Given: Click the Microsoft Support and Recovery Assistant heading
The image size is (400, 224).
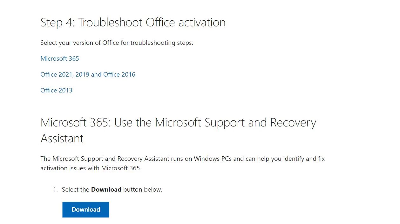Looking at the screenshot, I should (x=178, y=130).
